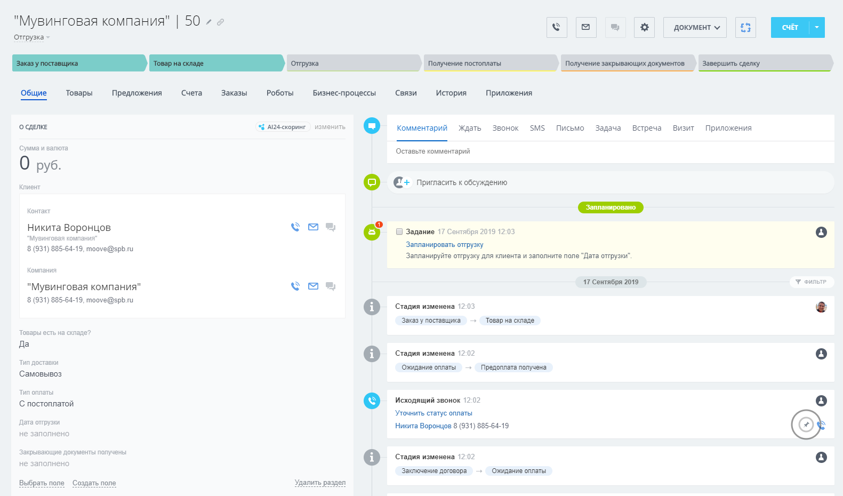
Task: Click the AI24-скоринг badge
Action: click(283, 127)
